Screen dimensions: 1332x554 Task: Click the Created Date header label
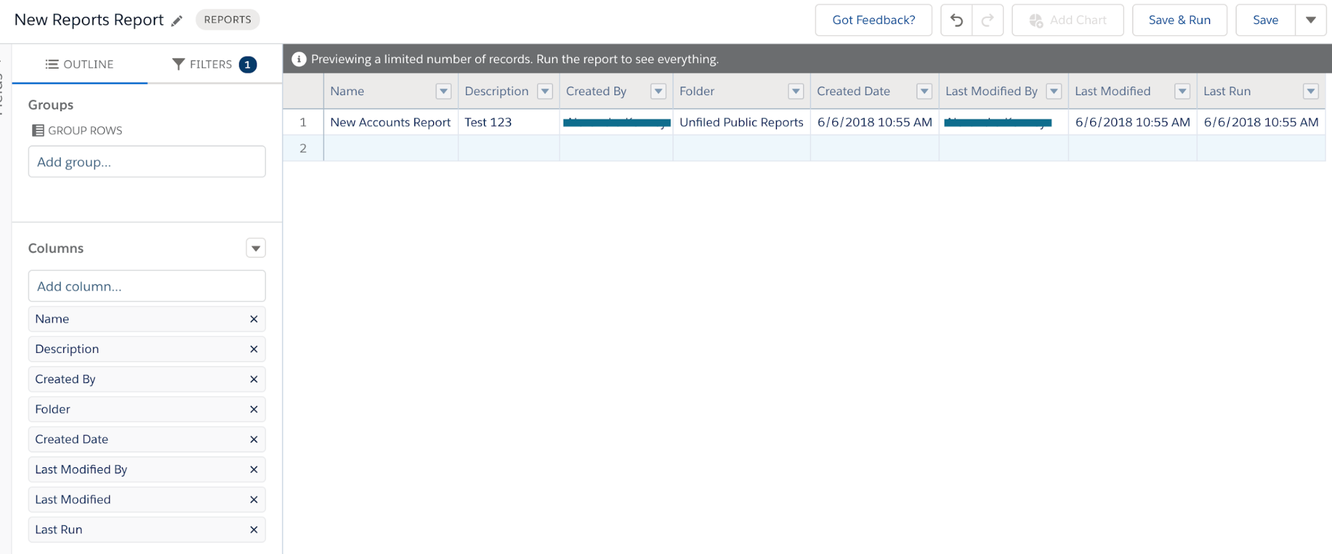click(x=854, y=91)
